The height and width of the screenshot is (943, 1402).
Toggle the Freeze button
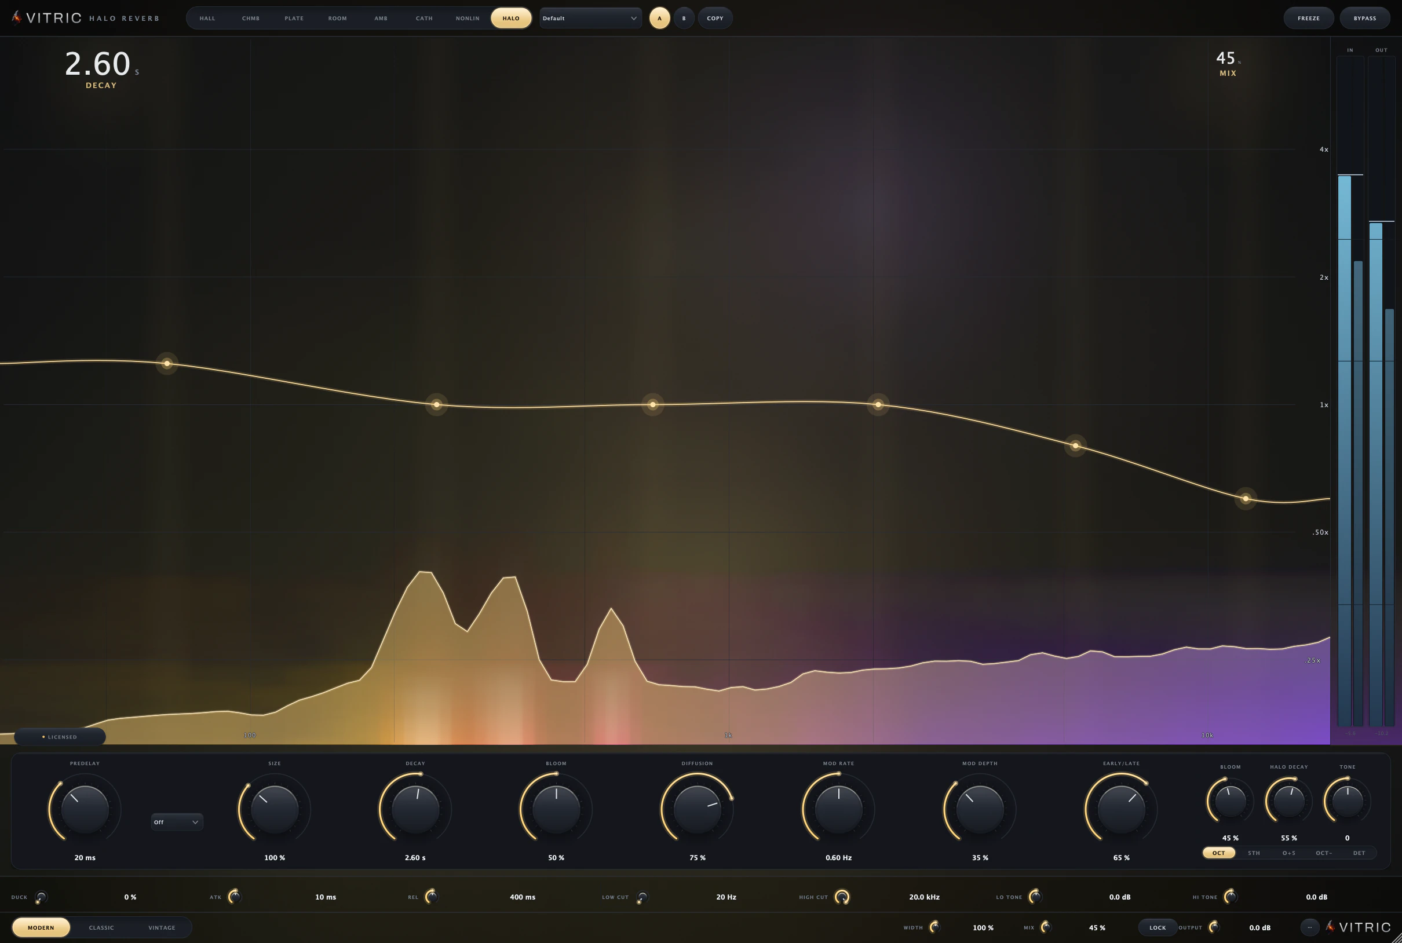[x=1308, y=18]
